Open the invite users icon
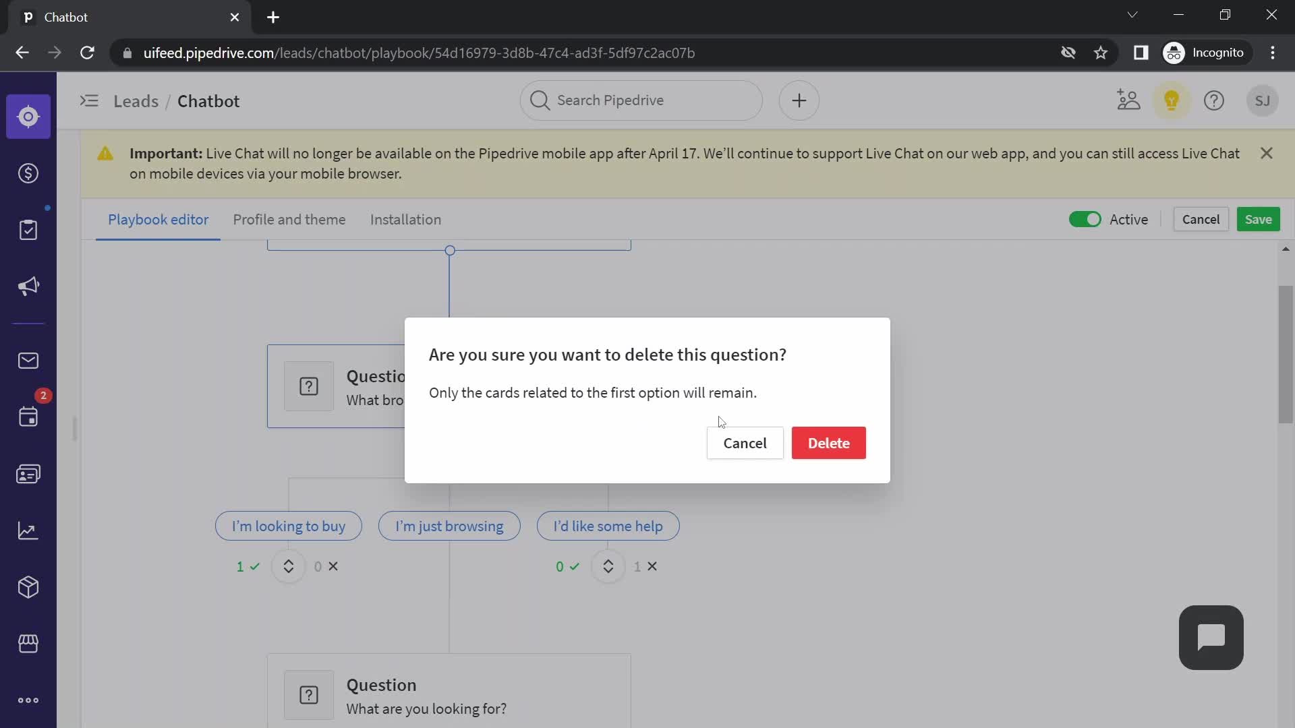Image resolution: width=1295 pixels, height=728 pixels. (x=1128, y=100)
